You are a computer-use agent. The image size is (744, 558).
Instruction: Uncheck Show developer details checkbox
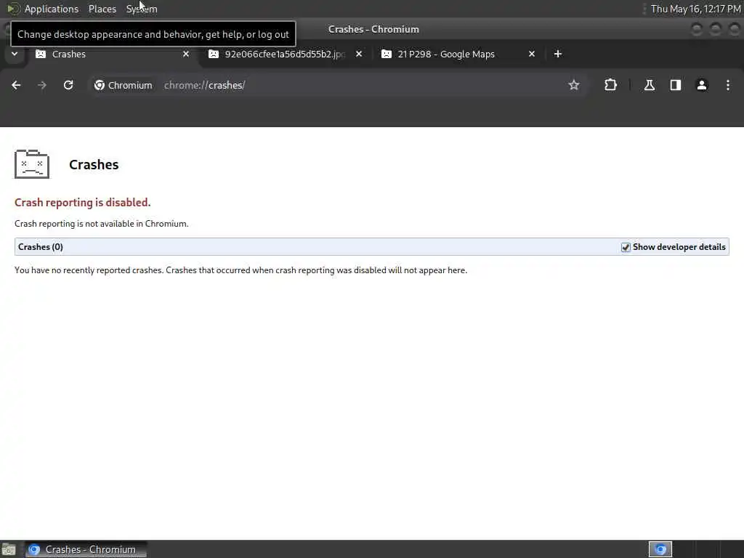point(626,247)
